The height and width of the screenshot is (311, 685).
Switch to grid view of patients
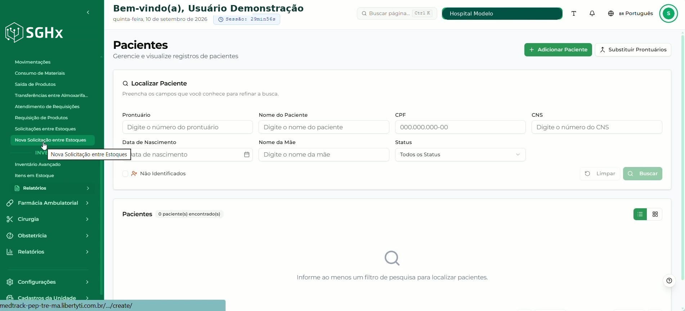pos(655,214)
